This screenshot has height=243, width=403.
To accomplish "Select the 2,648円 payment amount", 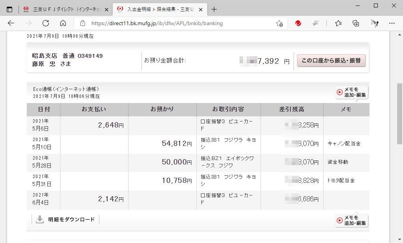I will tap(111, 125).
